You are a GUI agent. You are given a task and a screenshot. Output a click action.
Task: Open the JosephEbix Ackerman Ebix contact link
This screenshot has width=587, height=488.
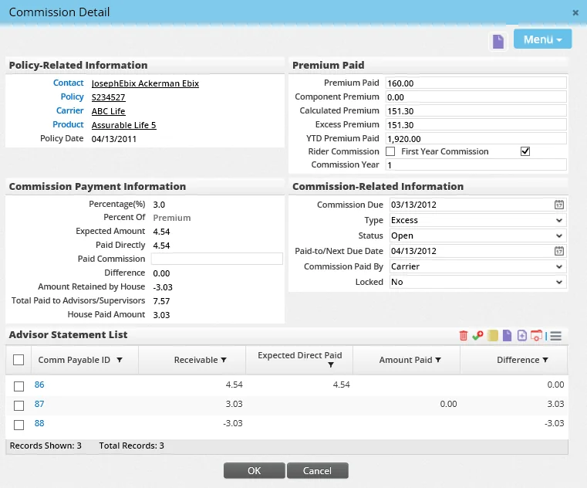[x=145, y=83]
